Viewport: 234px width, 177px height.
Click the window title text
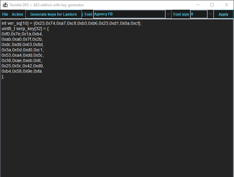coord(47,5)
